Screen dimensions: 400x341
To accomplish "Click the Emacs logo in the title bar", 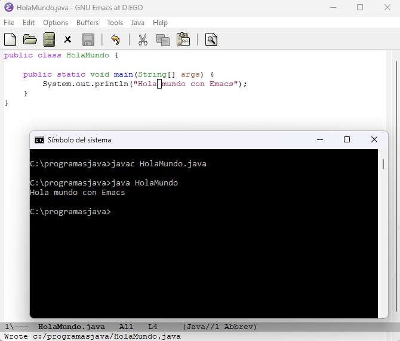I will (x=9, y=7).
